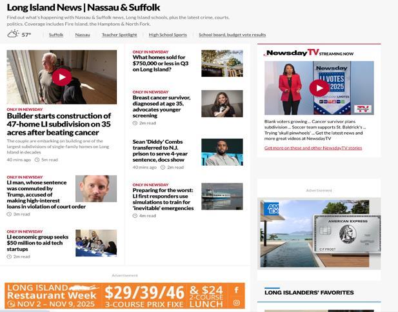
Task: Open the Nassau section link
Action: [83, 35]
